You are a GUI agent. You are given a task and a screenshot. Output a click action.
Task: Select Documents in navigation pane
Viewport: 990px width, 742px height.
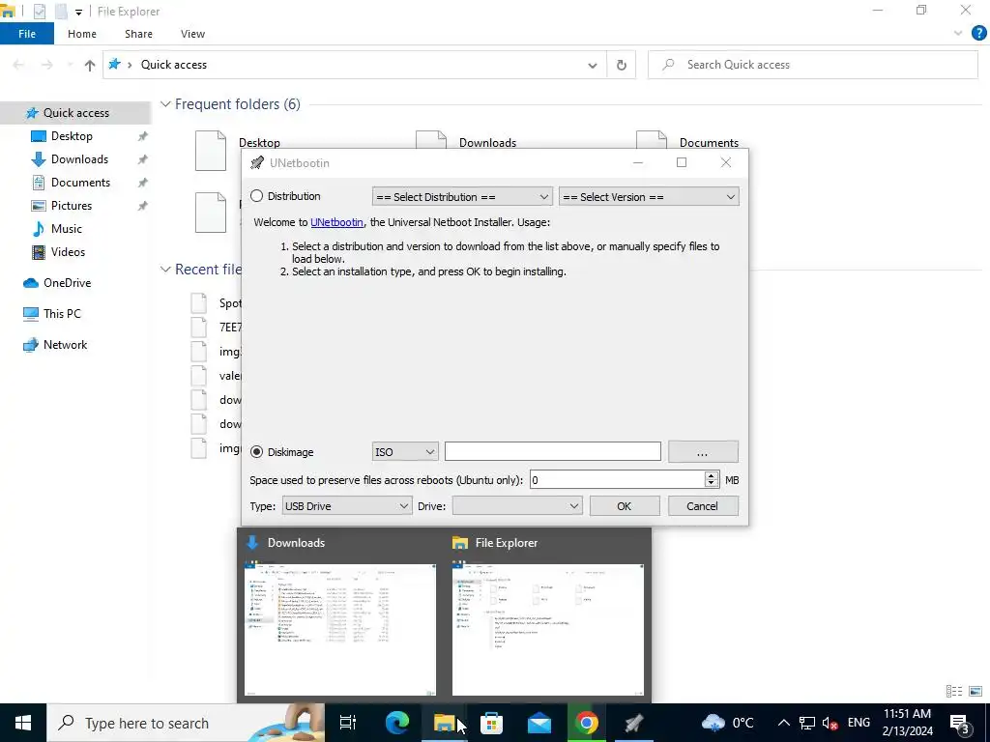click(x=80, y=183)
